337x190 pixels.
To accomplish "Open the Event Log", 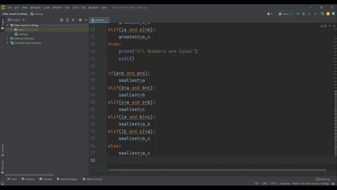I will click(x=323, y=179).
